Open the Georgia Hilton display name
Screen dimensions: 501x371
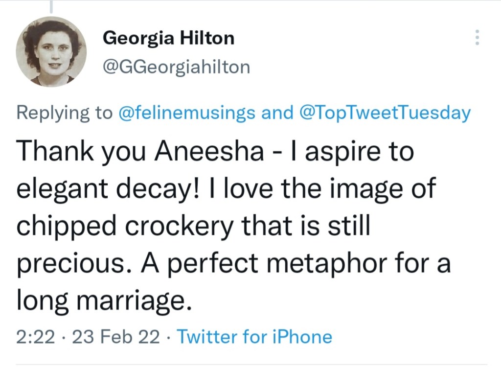(x=168, y=38)
